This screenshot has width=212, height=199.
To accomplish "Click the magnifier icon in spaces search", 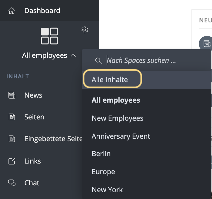I will [99, 61].
